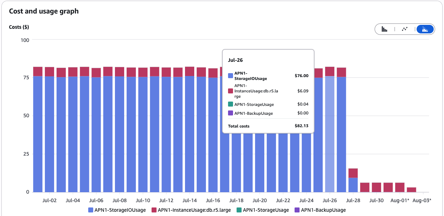
Task: Click the $0.04 value in the tooltip
Action: coord(303,104)
